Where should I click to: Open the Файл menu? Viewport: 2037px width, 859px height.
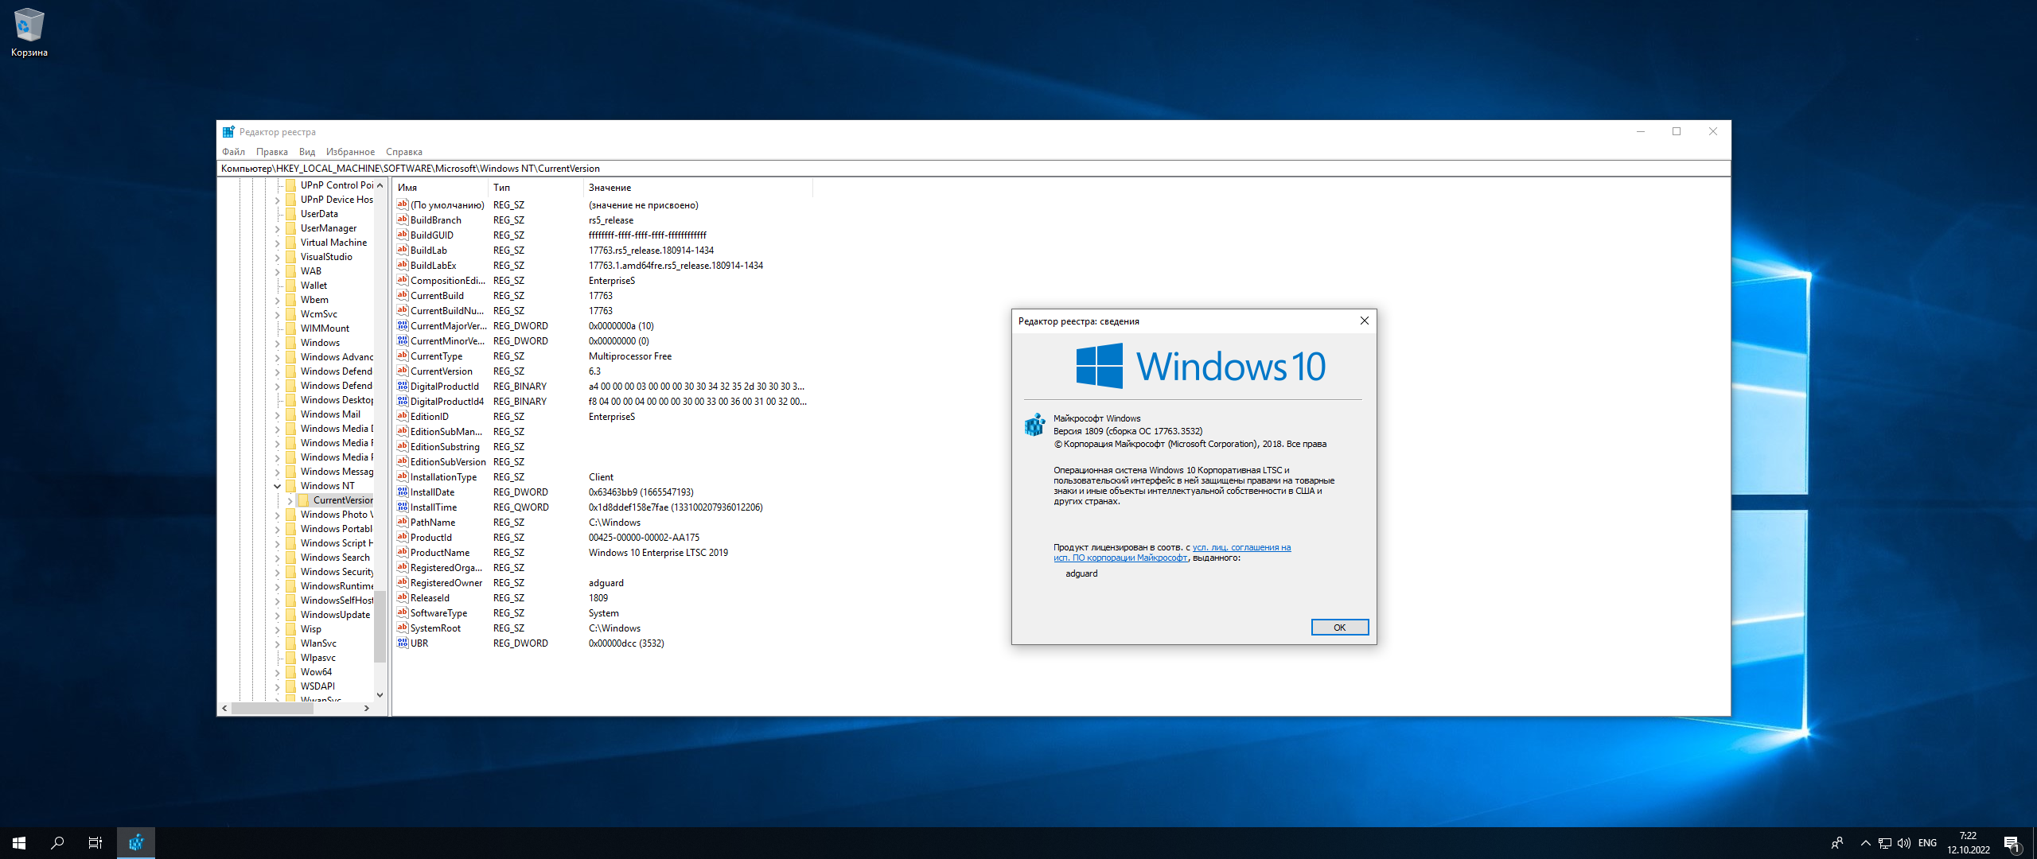tap(233, 151)
